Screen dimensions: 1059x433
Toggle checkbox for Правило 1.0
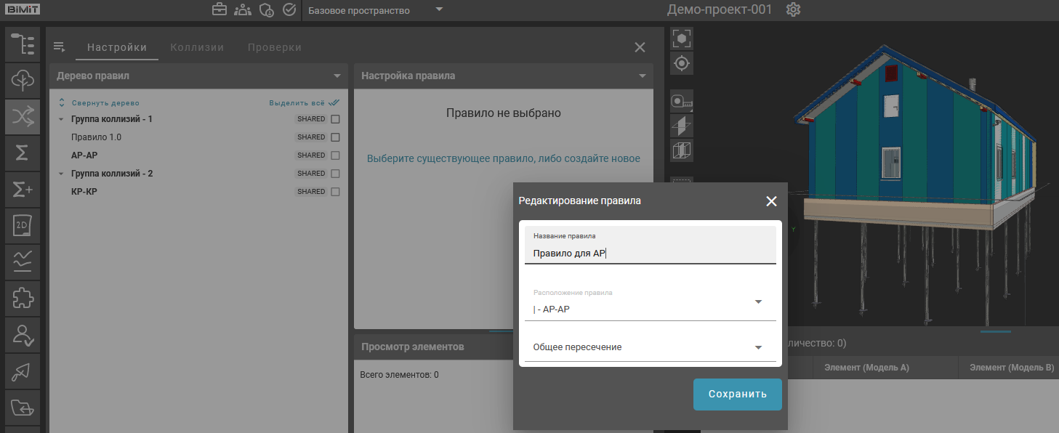pyautogui.click(x=335, y=137)
